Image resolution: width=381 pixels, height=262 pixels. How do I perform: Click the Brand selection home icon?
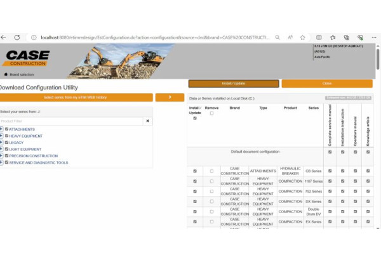tap(4, 74)
